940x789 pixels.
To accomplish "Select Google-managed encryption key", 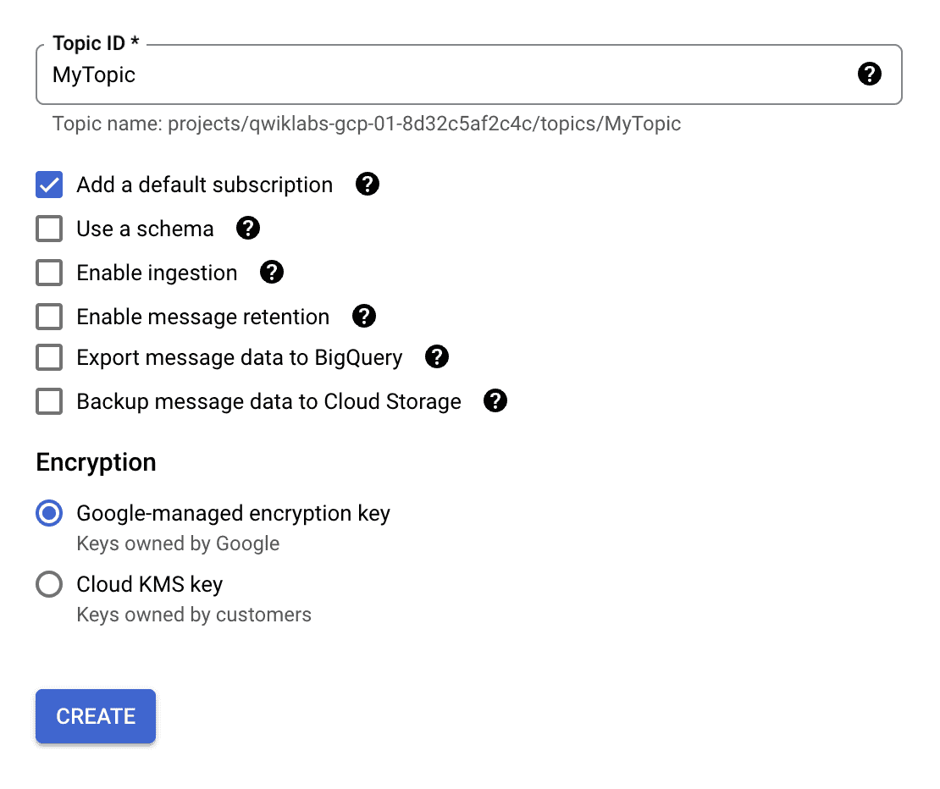I will coord(49,513).
